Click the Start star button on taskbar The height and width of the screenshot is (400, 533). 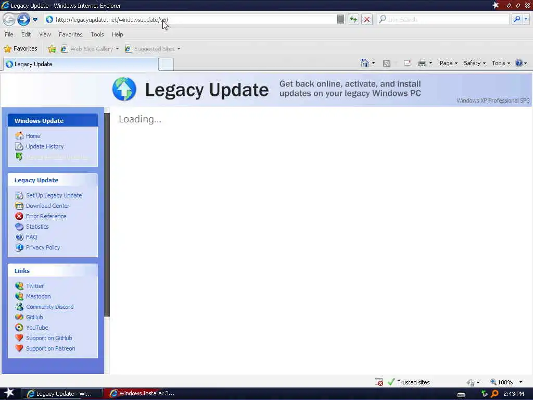pos(9,393)
